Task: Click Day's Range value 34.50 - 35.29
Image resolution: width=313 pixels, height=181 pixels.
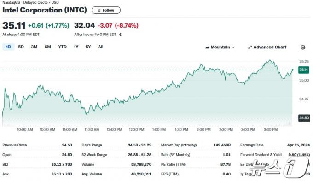Action: 139,145
